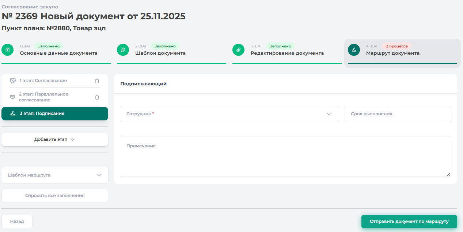Open the Сотрудник dropdown
Screen dimensions: 463x232
click(x=229, y=114)
